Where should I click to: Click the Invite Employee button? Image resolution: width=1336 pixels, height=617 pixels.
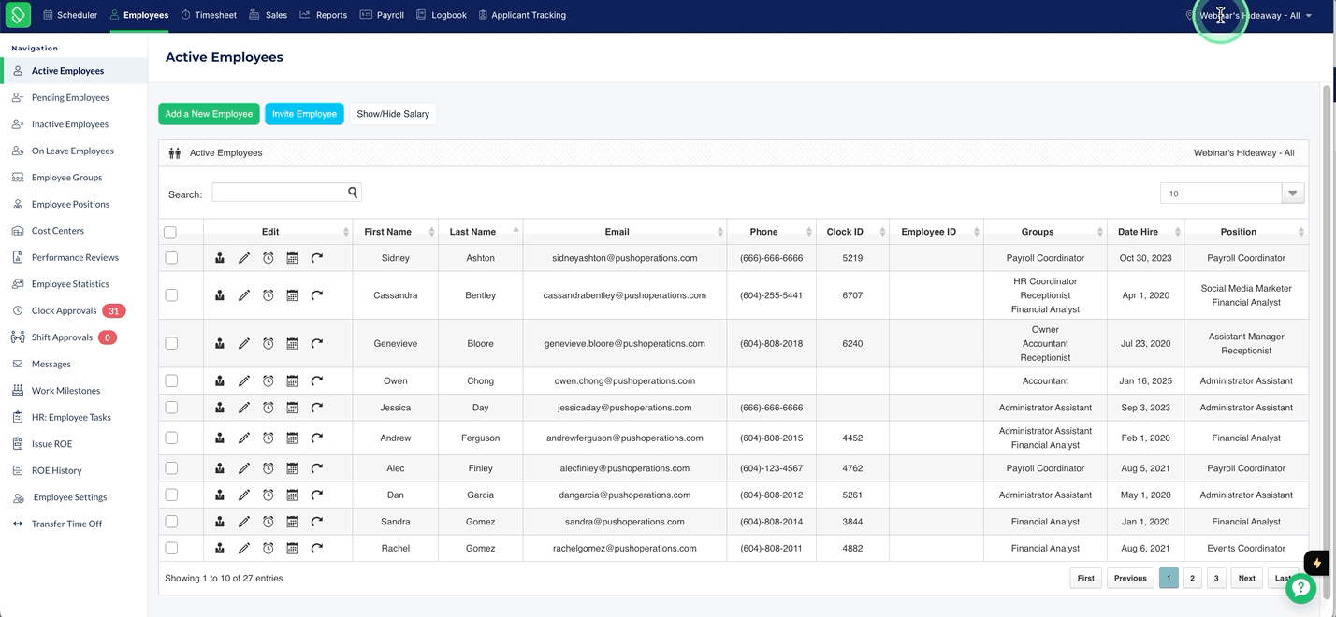(x=304, y=114)
